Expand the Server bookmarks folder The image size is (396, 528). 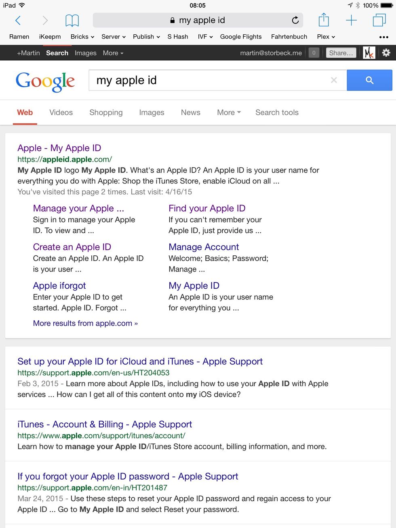114,37
